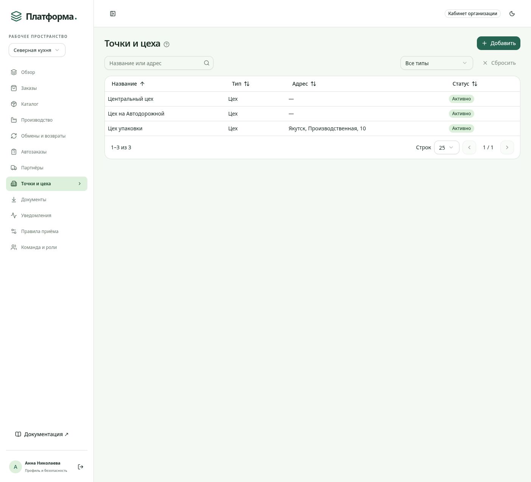This screenshot has width=531, height=482.
Task: Go to the Каталог section
Action: pos(47,104)
